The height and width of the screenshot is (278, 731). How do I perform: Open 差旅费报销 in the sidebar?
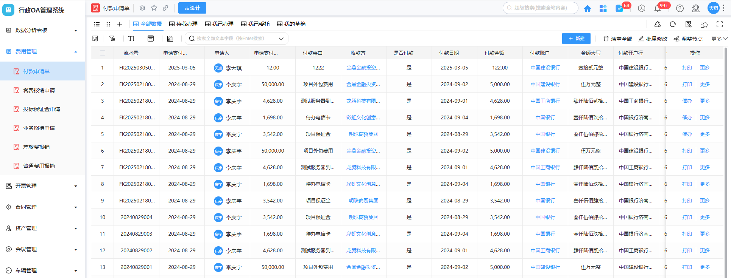pos(36,147)
